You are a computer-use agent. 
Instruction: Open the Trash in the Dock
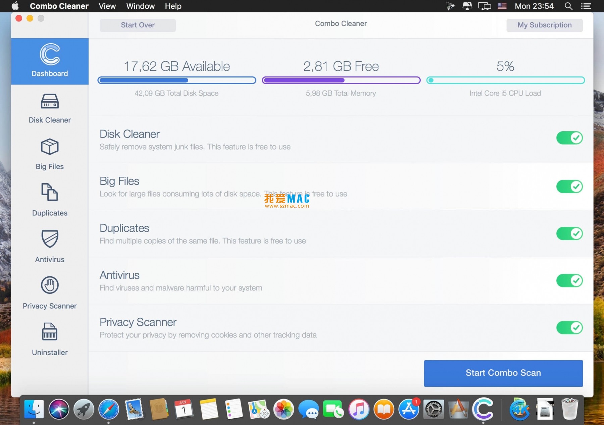[x=570, y=409]
